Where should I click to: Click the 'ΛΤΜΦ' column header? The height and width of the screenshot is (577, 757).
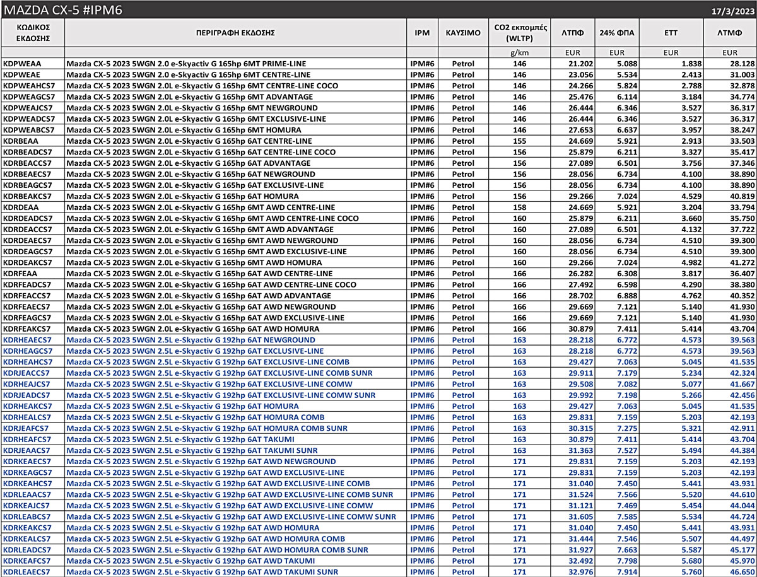coord(730,32)
